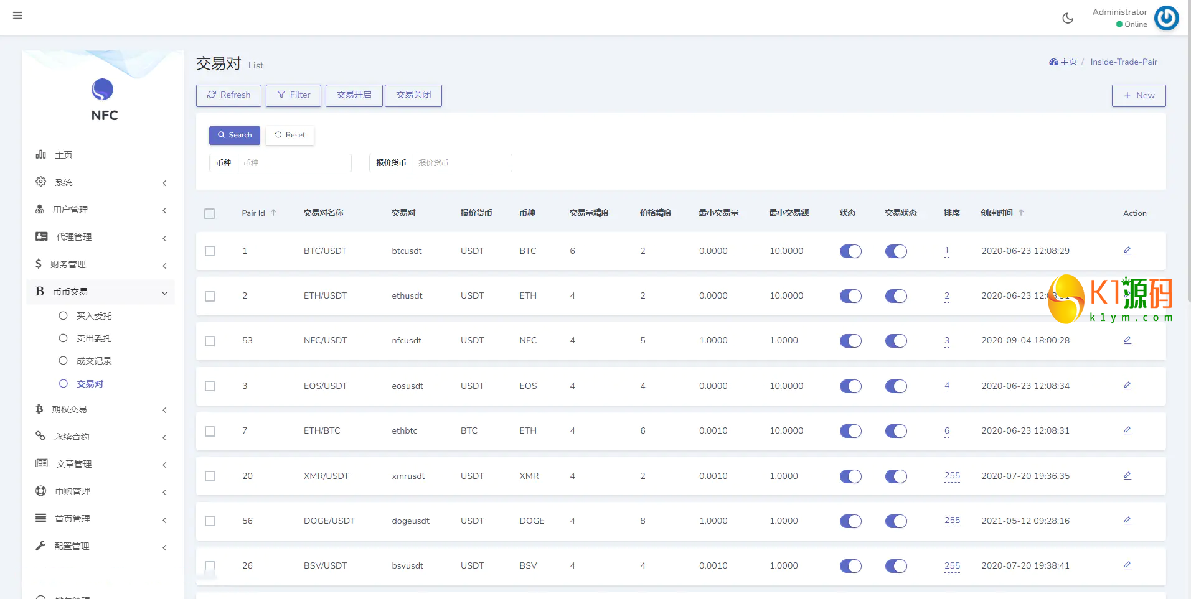Viewport: 1191px width, 599px height.
Task: Click the 财务管理 dollar icon
Action: coord(39,264)
